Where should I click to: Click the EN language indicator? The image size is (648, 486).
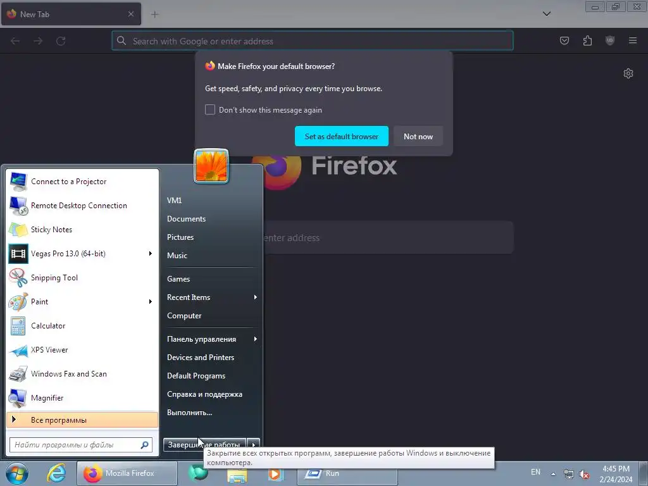(535, 472)
